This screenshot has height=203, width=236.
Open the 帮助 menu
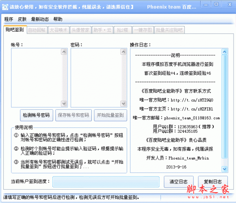(58, 19)
